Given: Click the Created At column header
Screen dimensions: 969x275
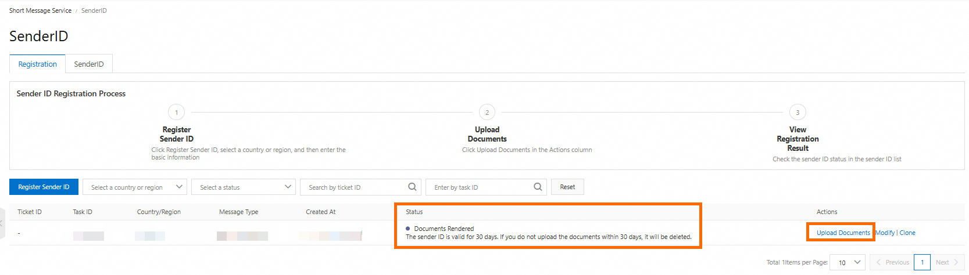Looking at the screenshot, I should point(321,212).
